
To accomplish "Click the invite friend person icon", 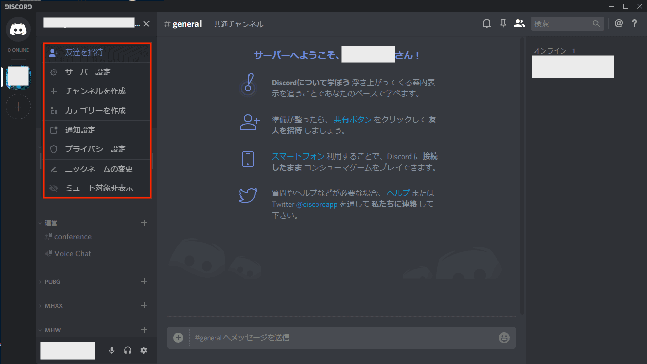I will (x=249, y=122).
